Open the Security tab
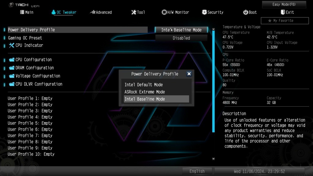313x176 pixels. coord(213,12)
